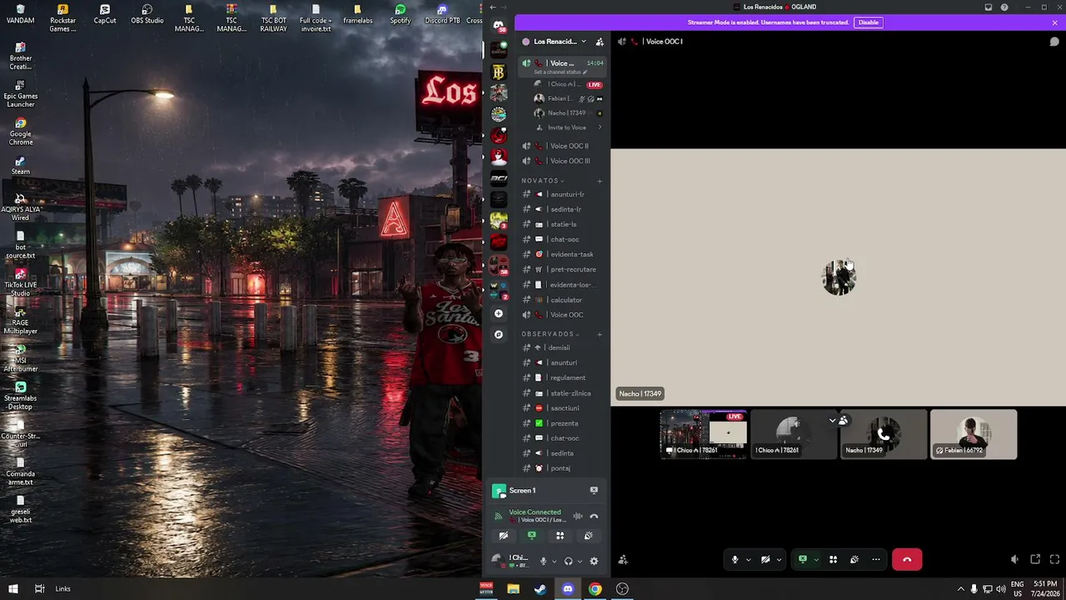Select Fabian | 66792 participant tile
The width and height of the screenshot is (1066, 600).
tap(974, 434)
